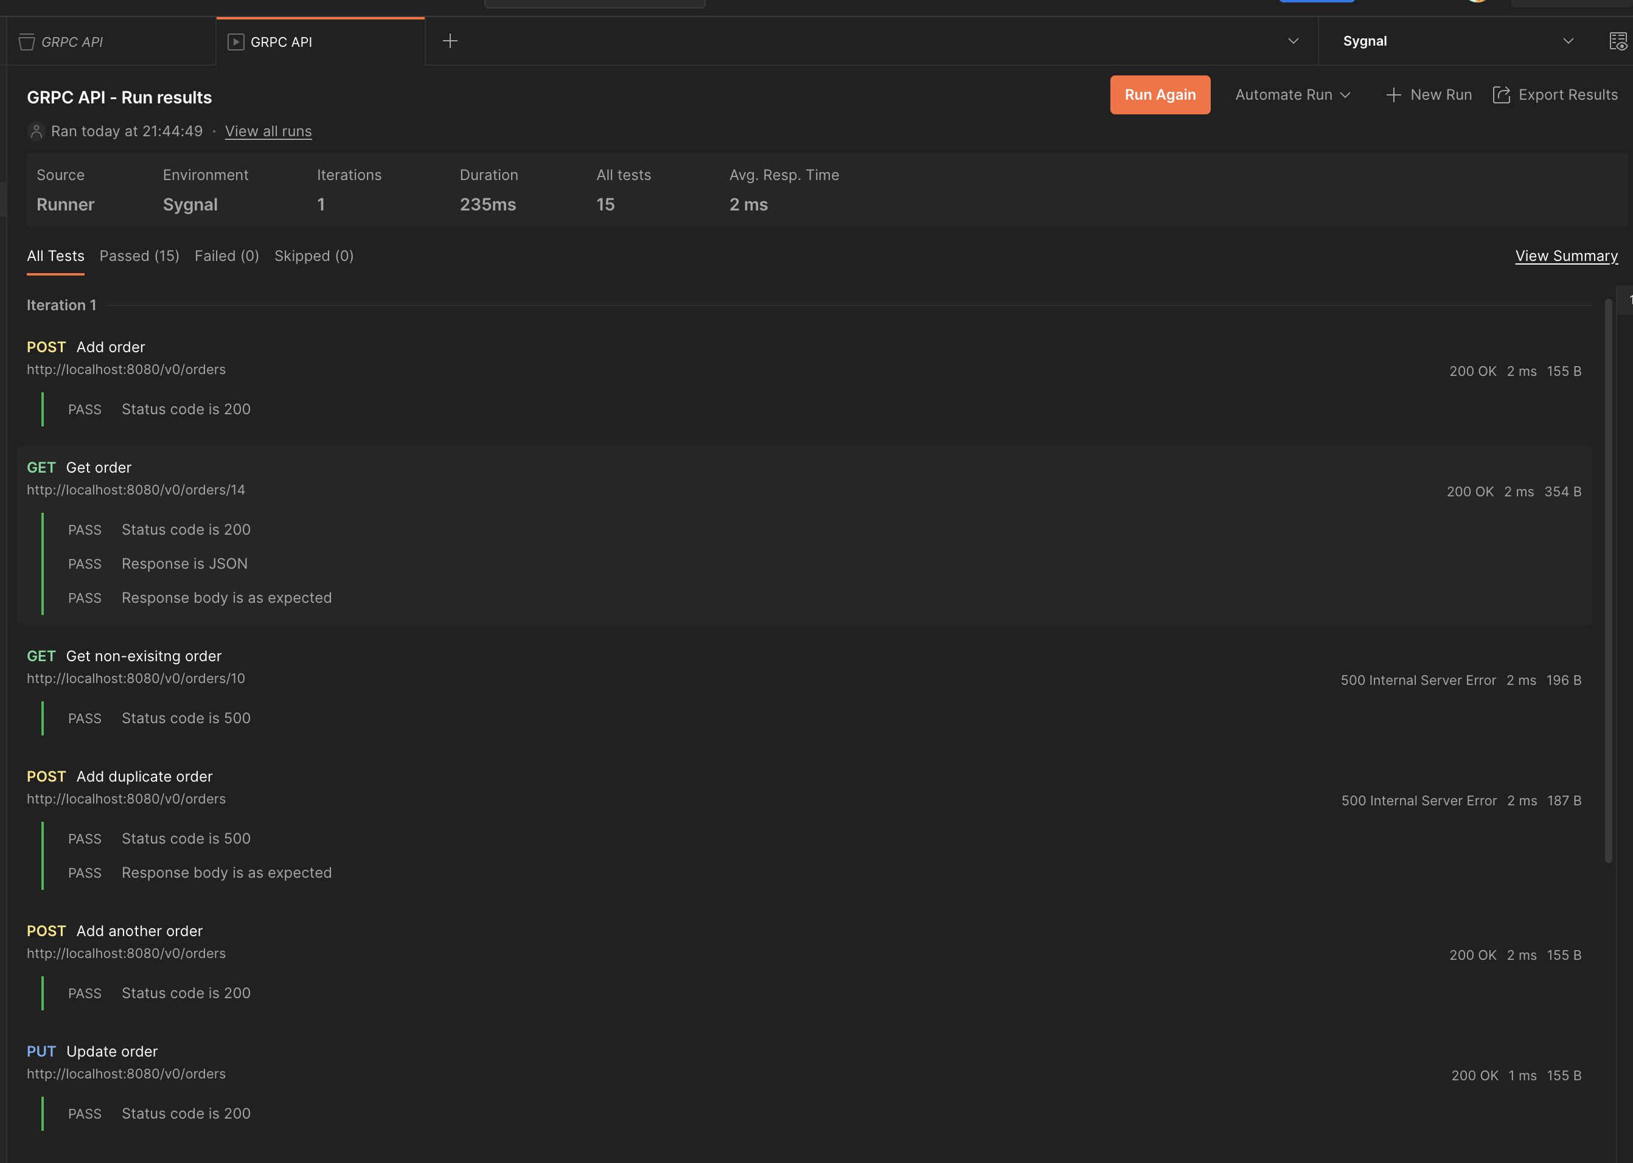This screenshot has width=1633, height=1163.
Task: Click the collection panel icon
Action: [x=26, y=40]
